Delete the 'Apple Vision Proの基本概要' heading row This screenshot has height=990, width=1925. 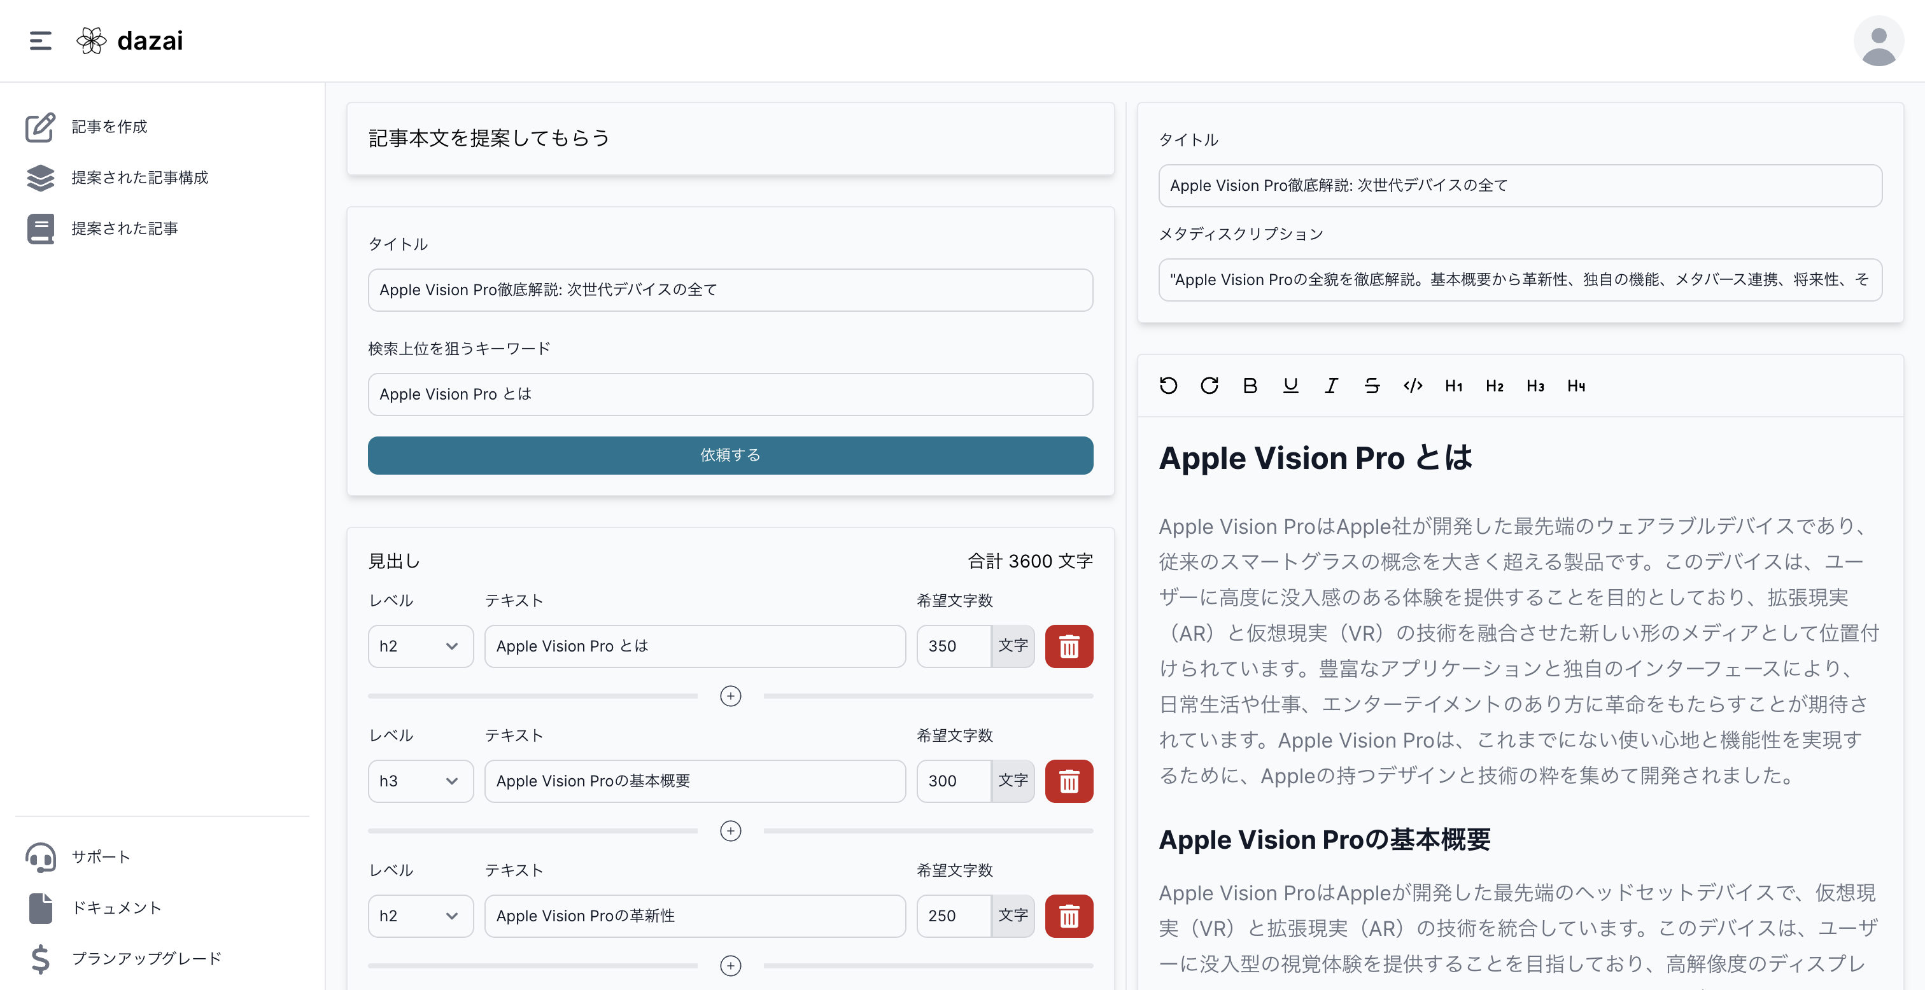pyautogui.click(x=1069, y=781)
